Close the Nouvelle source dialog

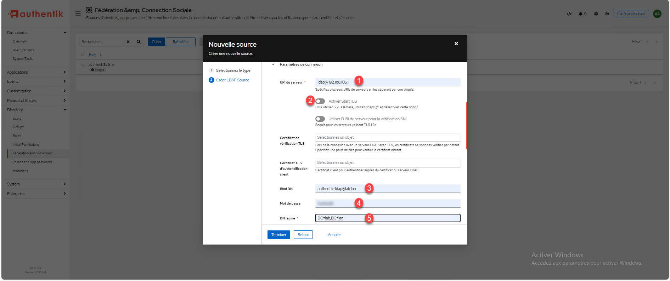tap(456, 44)
